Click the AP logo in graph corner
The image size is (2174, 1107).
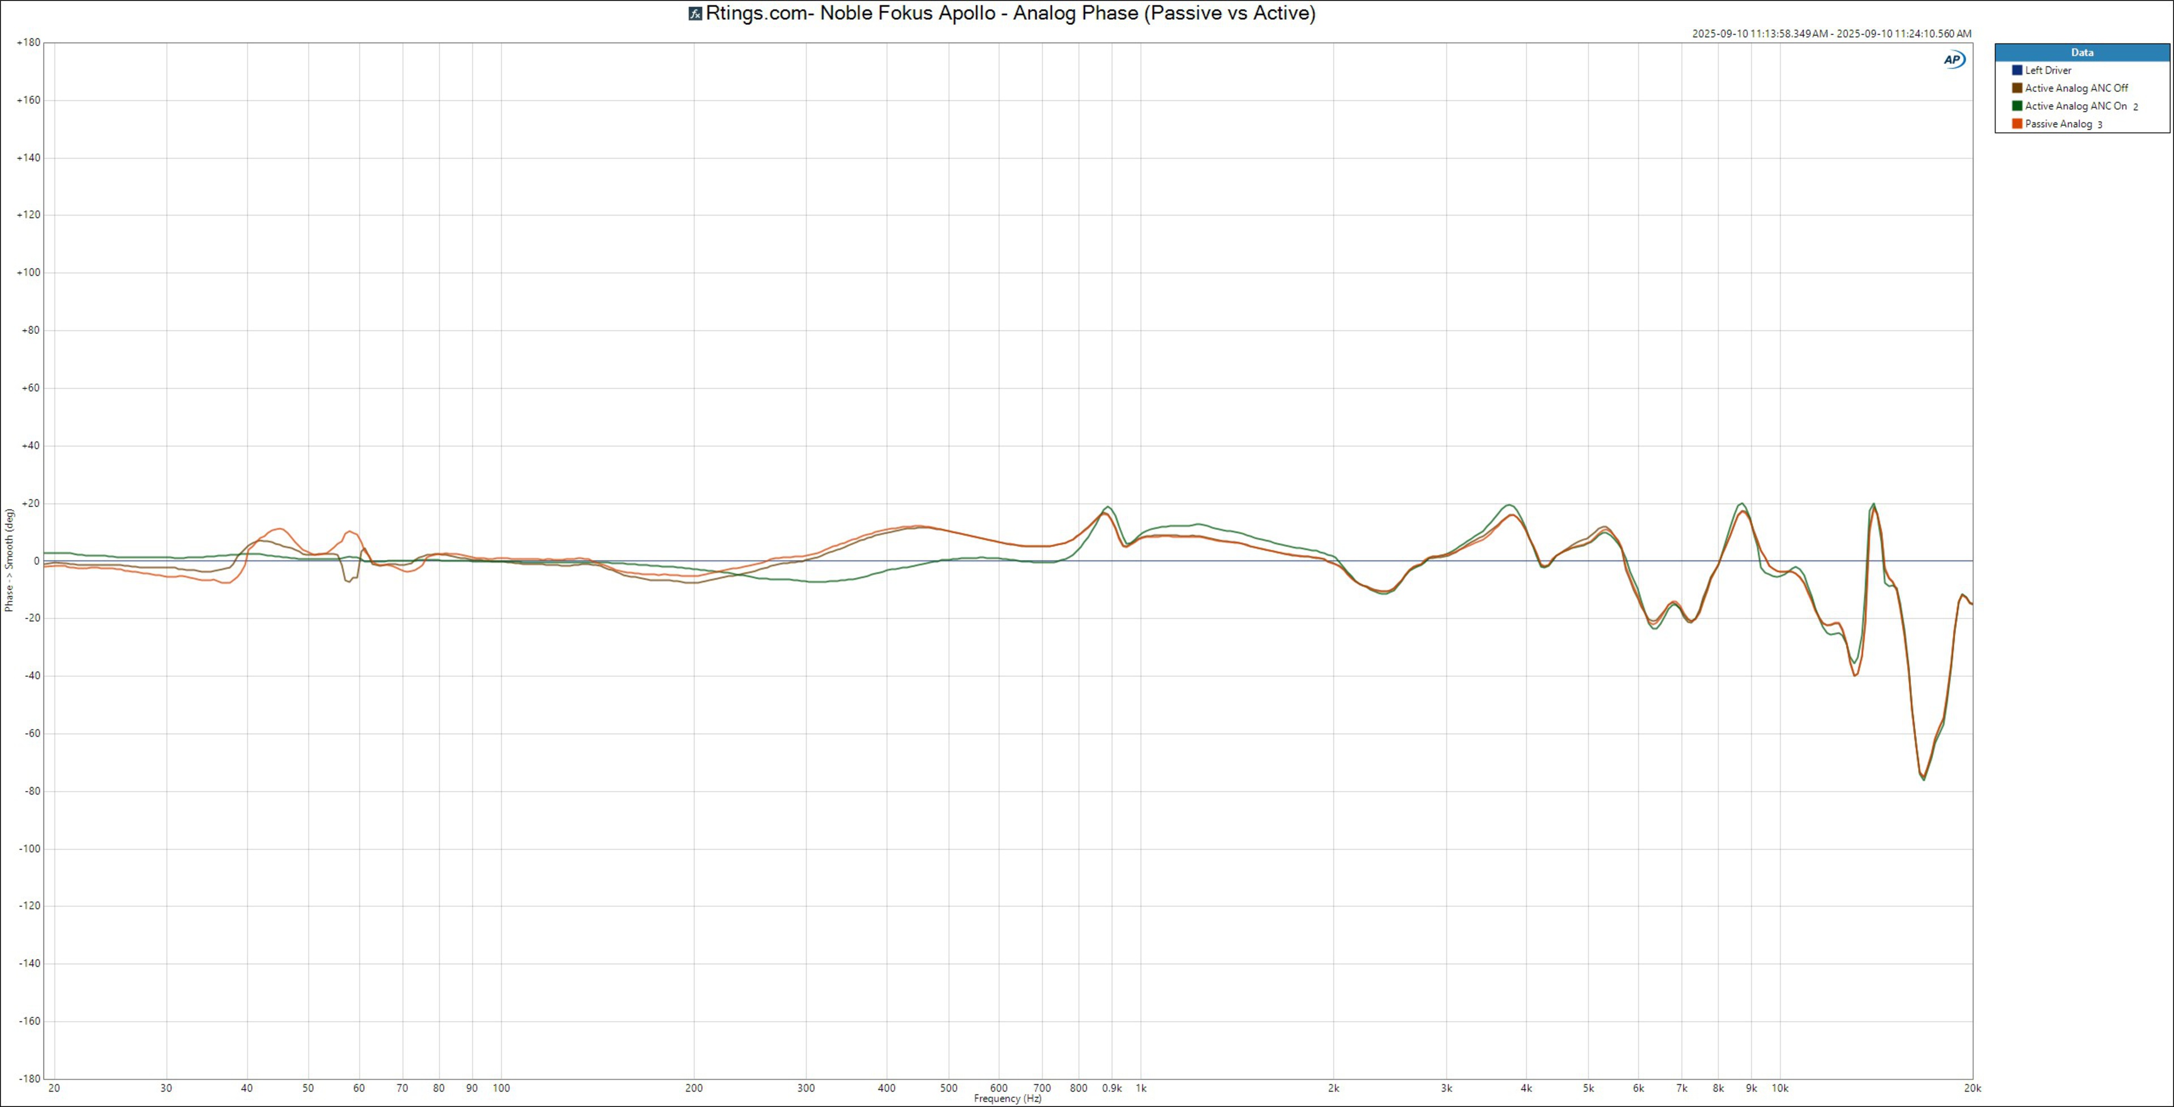1954,60
